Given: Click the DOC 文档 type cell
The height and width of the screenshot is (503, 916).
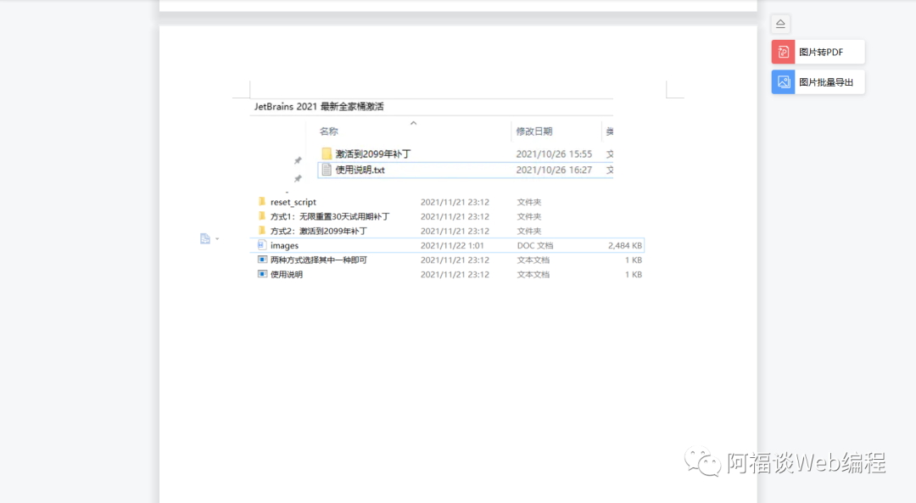Looking at the screenshot, I should click(x=534, y=245).
